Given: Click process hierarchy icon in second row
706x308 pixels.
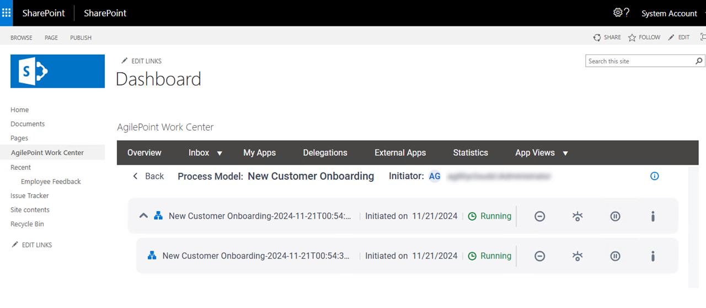Looking at the screenshot, I should click(152, 256).
